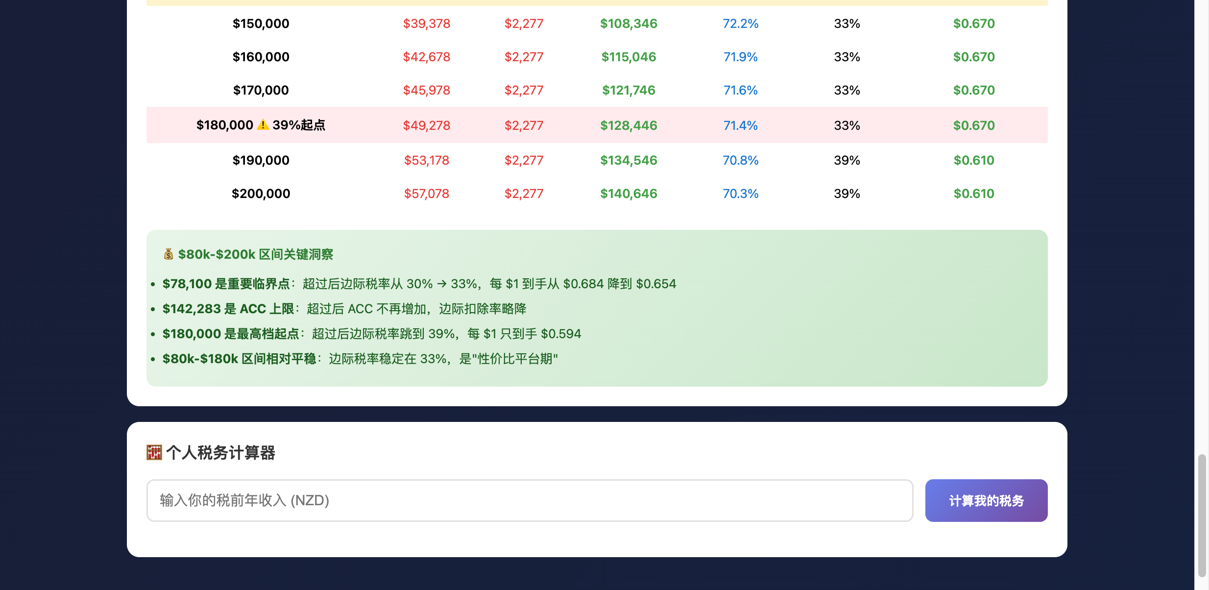Click the $78,100 是重要临界点 bullet text
Screen dimensions: 1209x590
pos(226,284)
